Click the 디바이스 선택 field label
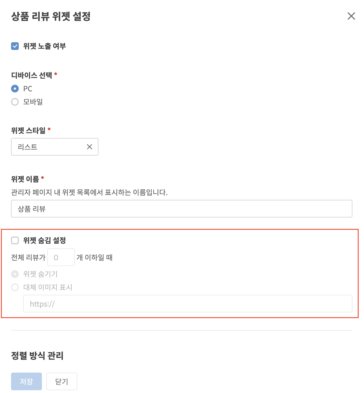Image resolution: width=364 pixels, height=393 pixels. click(x=31, y=75)
